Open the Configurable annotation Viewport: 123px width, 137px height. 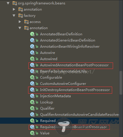coord(51,77)
